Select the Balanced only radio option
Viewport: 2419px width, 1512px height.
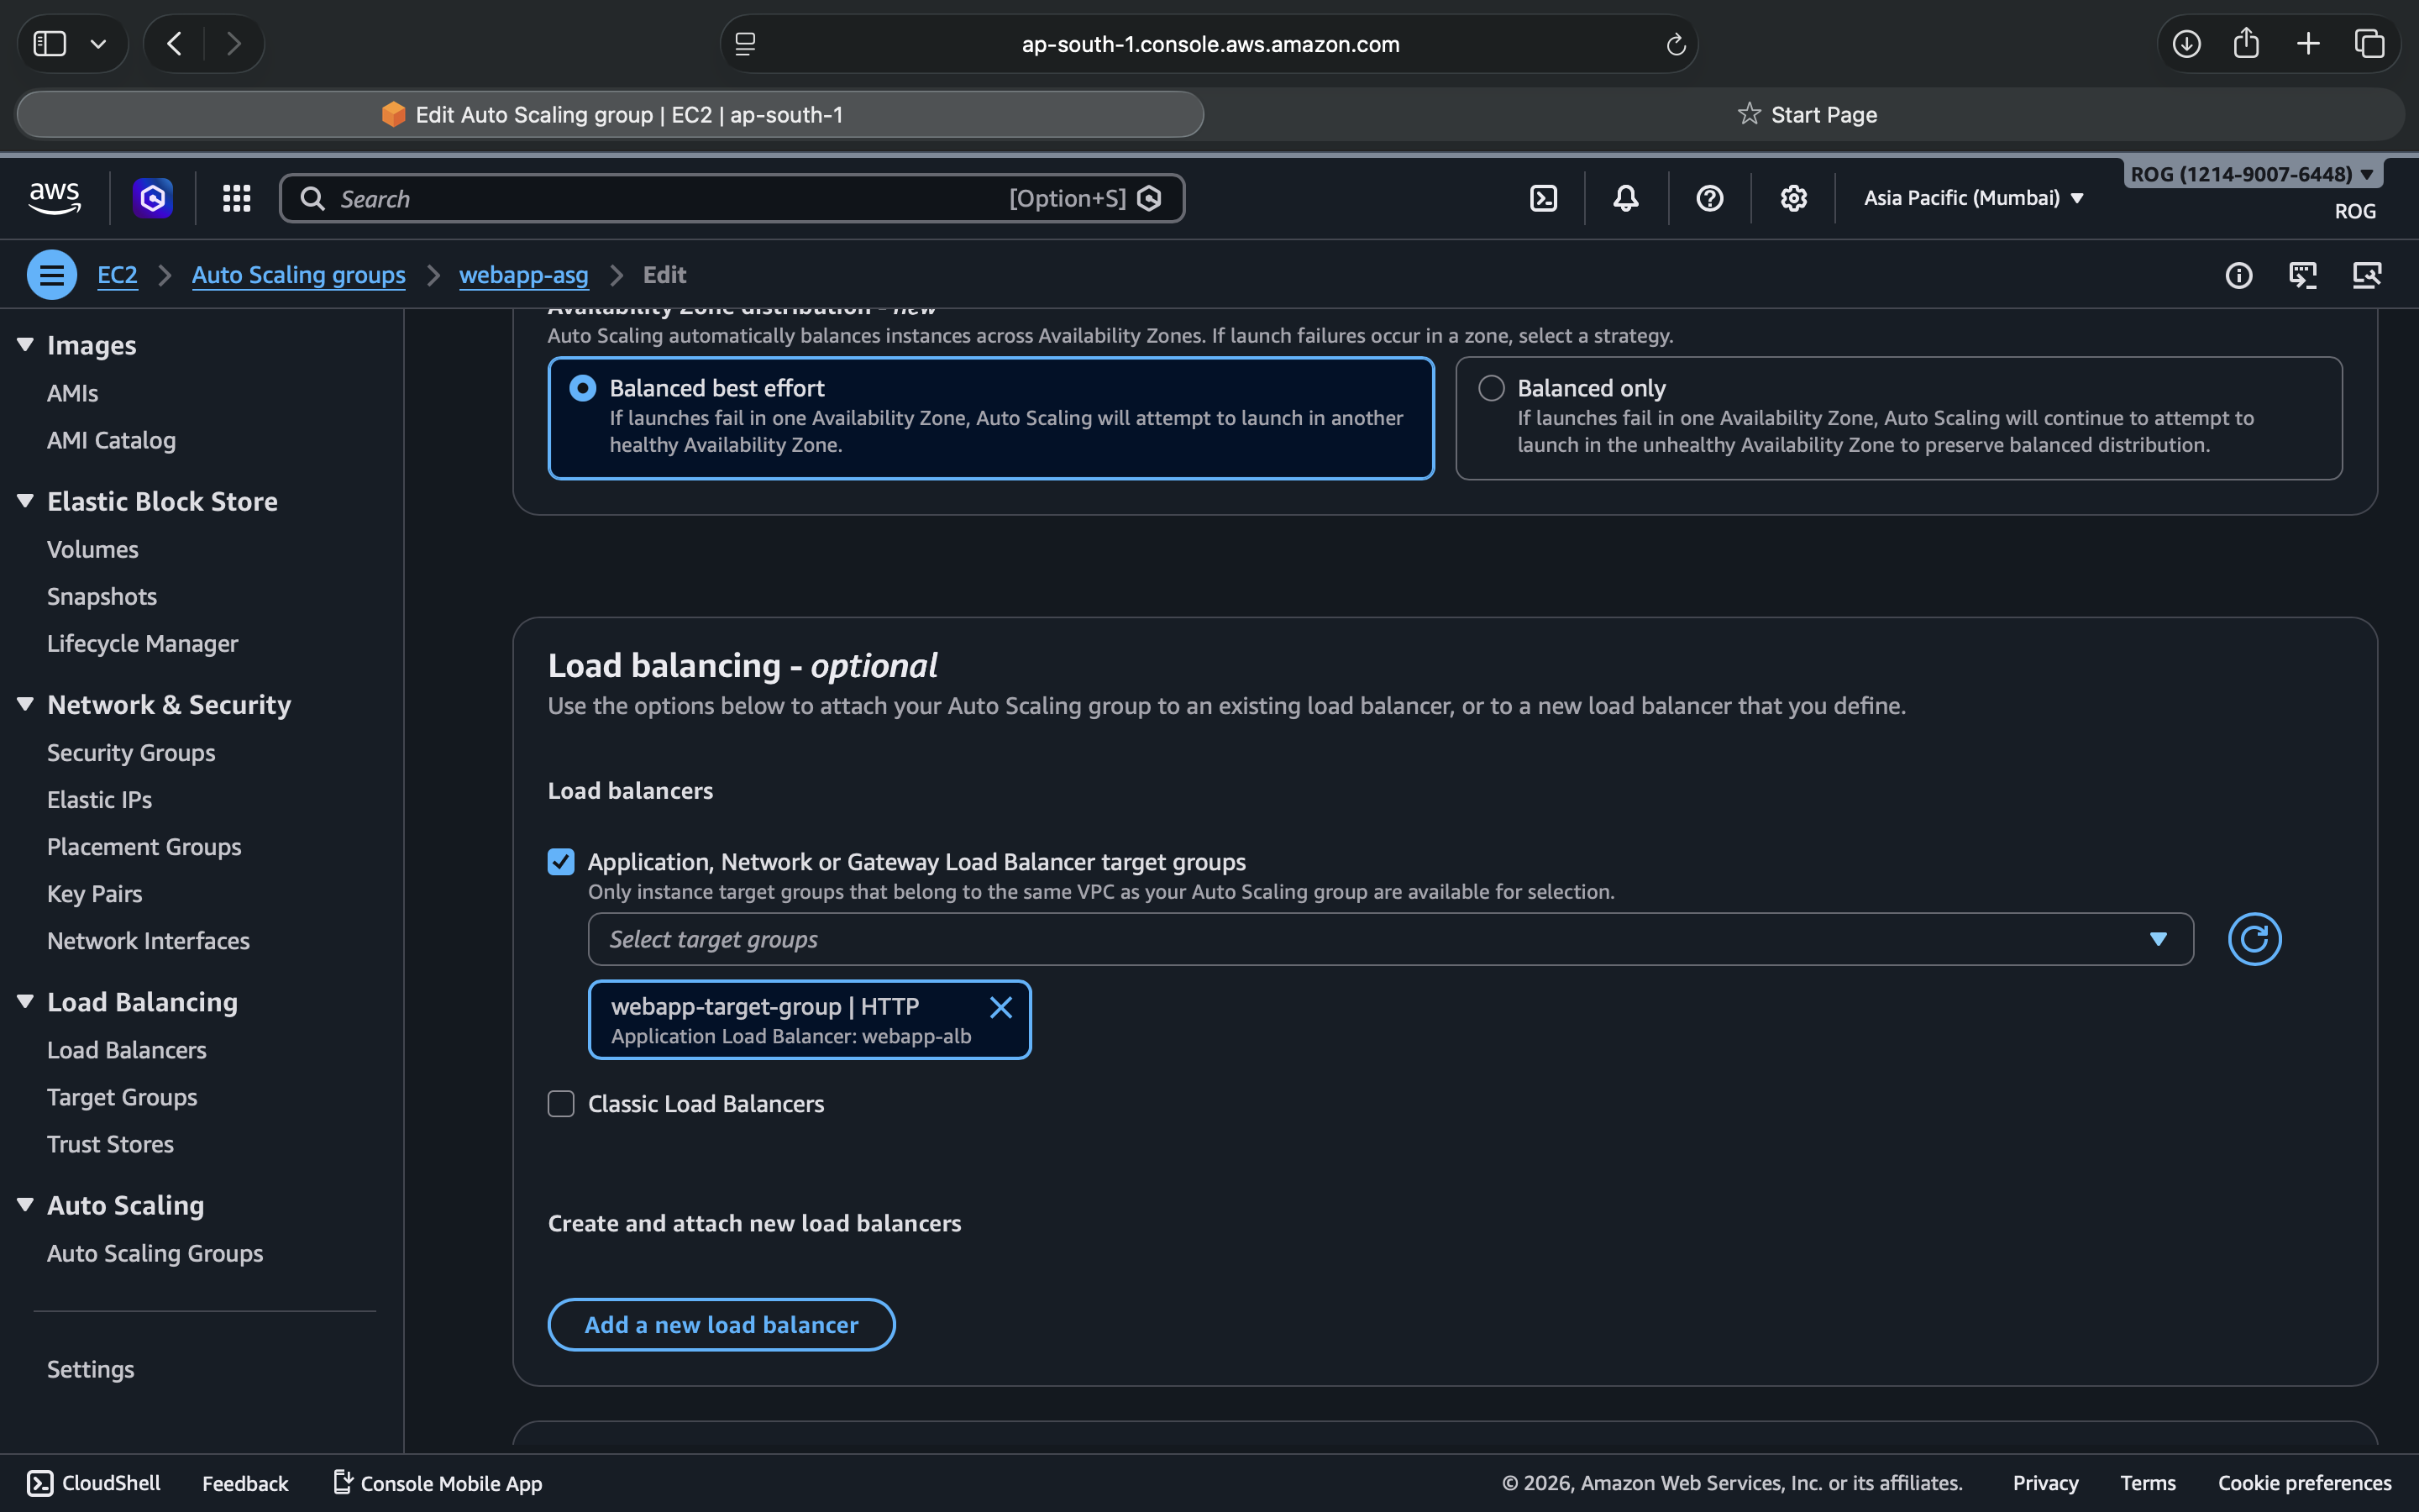(x=1492, y=388)
